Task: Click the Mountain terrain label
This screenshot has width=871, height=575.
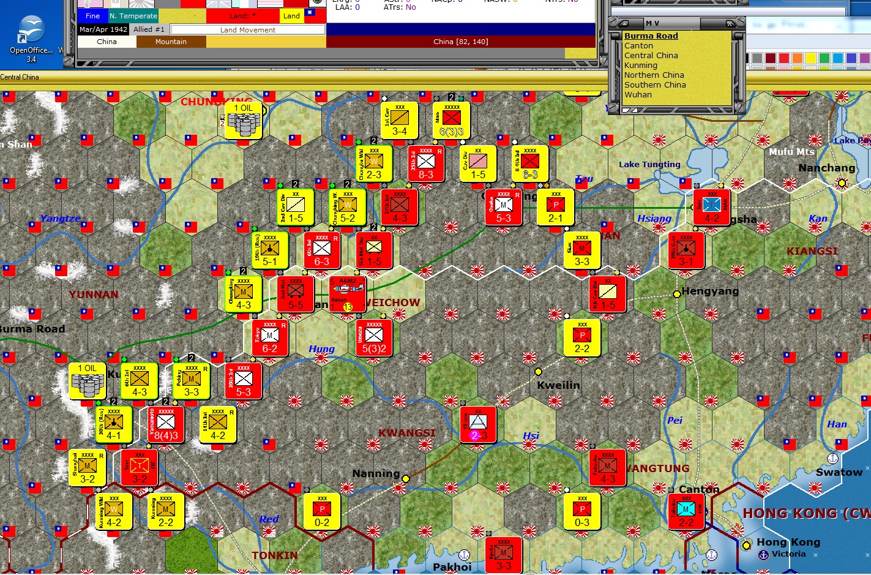Action: pos(171,42)
